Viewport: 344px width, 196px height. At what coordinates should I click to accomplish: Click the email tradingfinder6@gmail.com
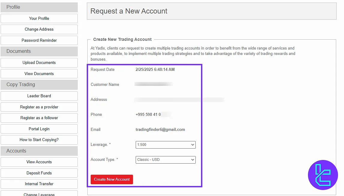tap(160, 129)
